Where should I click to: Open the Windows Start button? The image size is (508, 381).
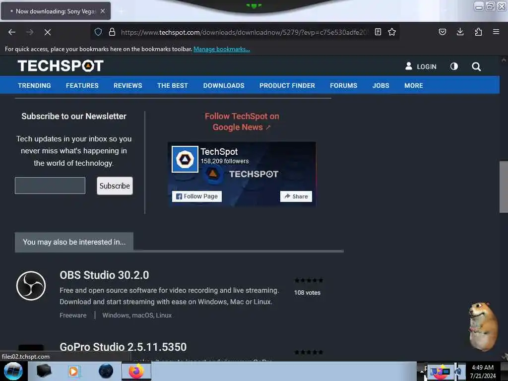click(13, 371)
